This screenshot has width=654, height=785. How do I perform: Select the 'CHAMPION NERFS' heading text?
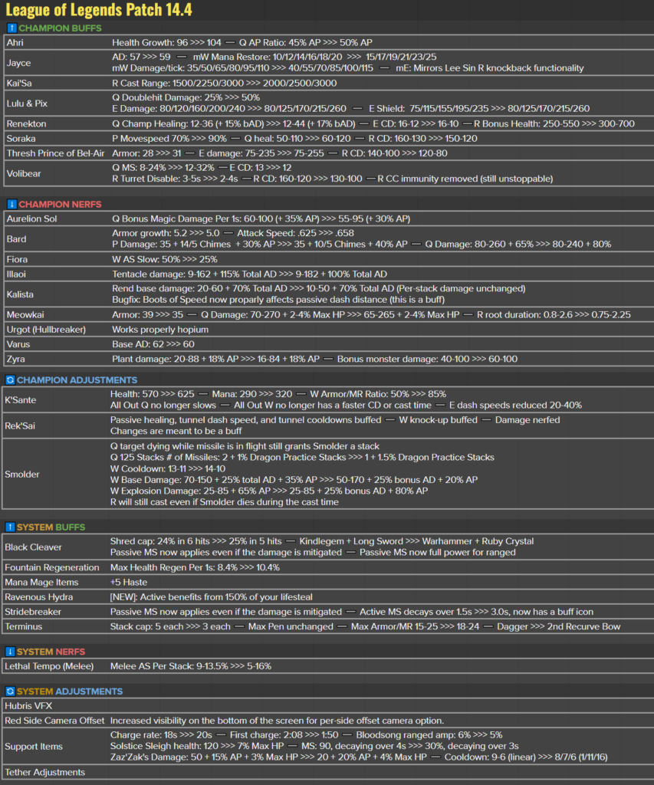60,204
